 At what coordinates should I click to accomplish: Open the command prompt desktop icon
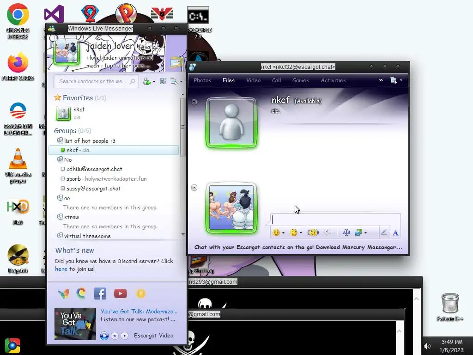click(x=198, y=15)
